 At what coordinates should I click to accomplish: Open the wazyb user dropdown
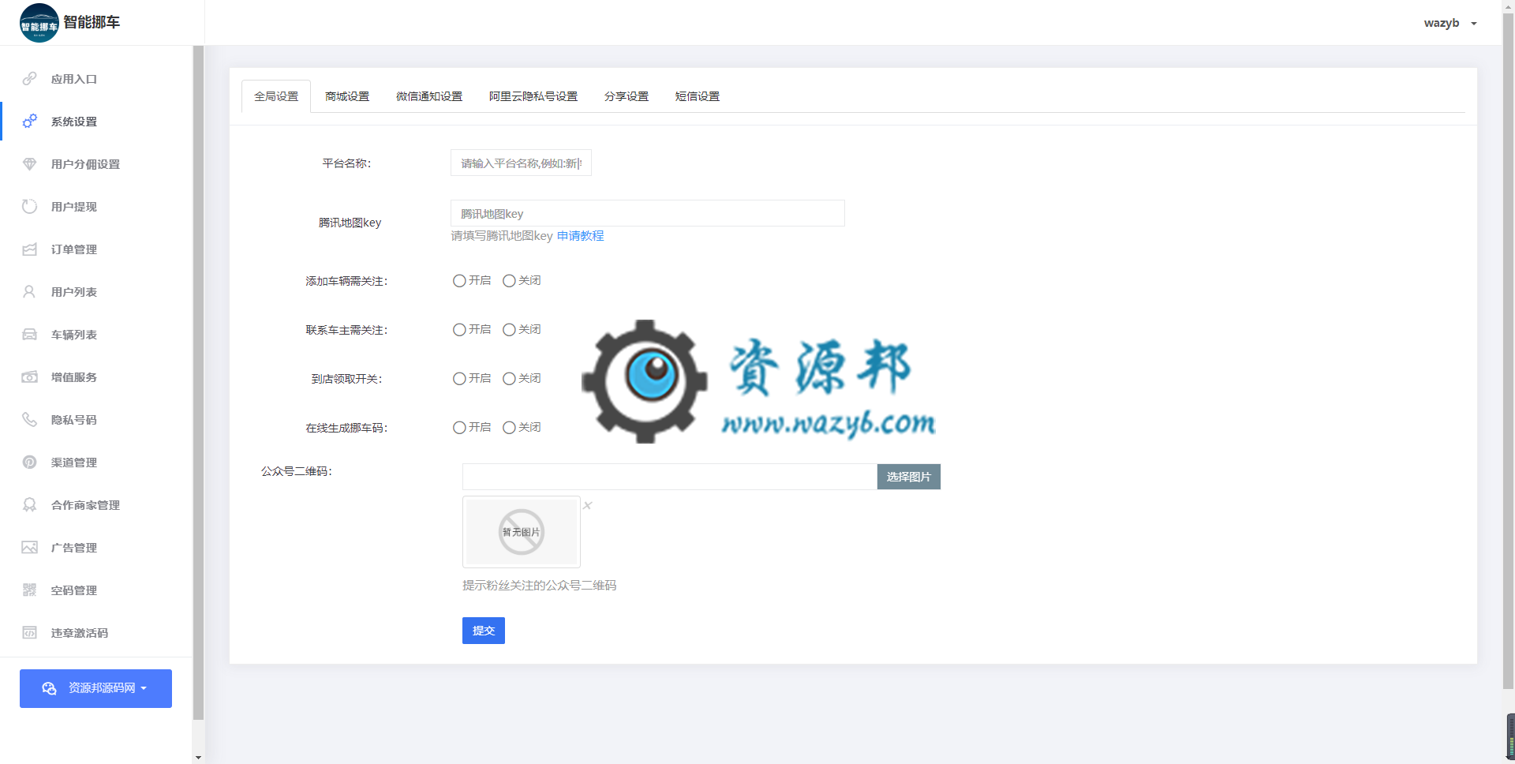[1450, 23]
